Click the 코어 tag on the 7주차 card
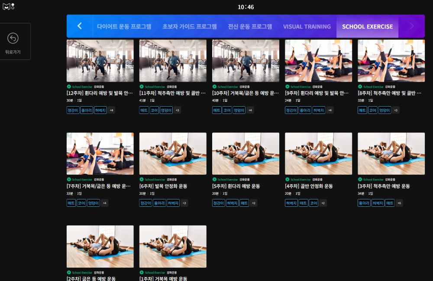Screen dimensions: 433x281 [x=81, y=203]
